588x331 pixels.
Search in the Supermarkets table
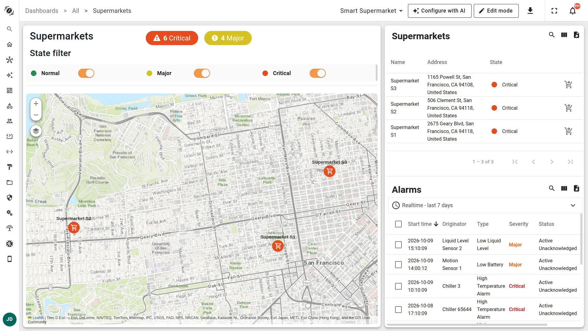point(552,35)
